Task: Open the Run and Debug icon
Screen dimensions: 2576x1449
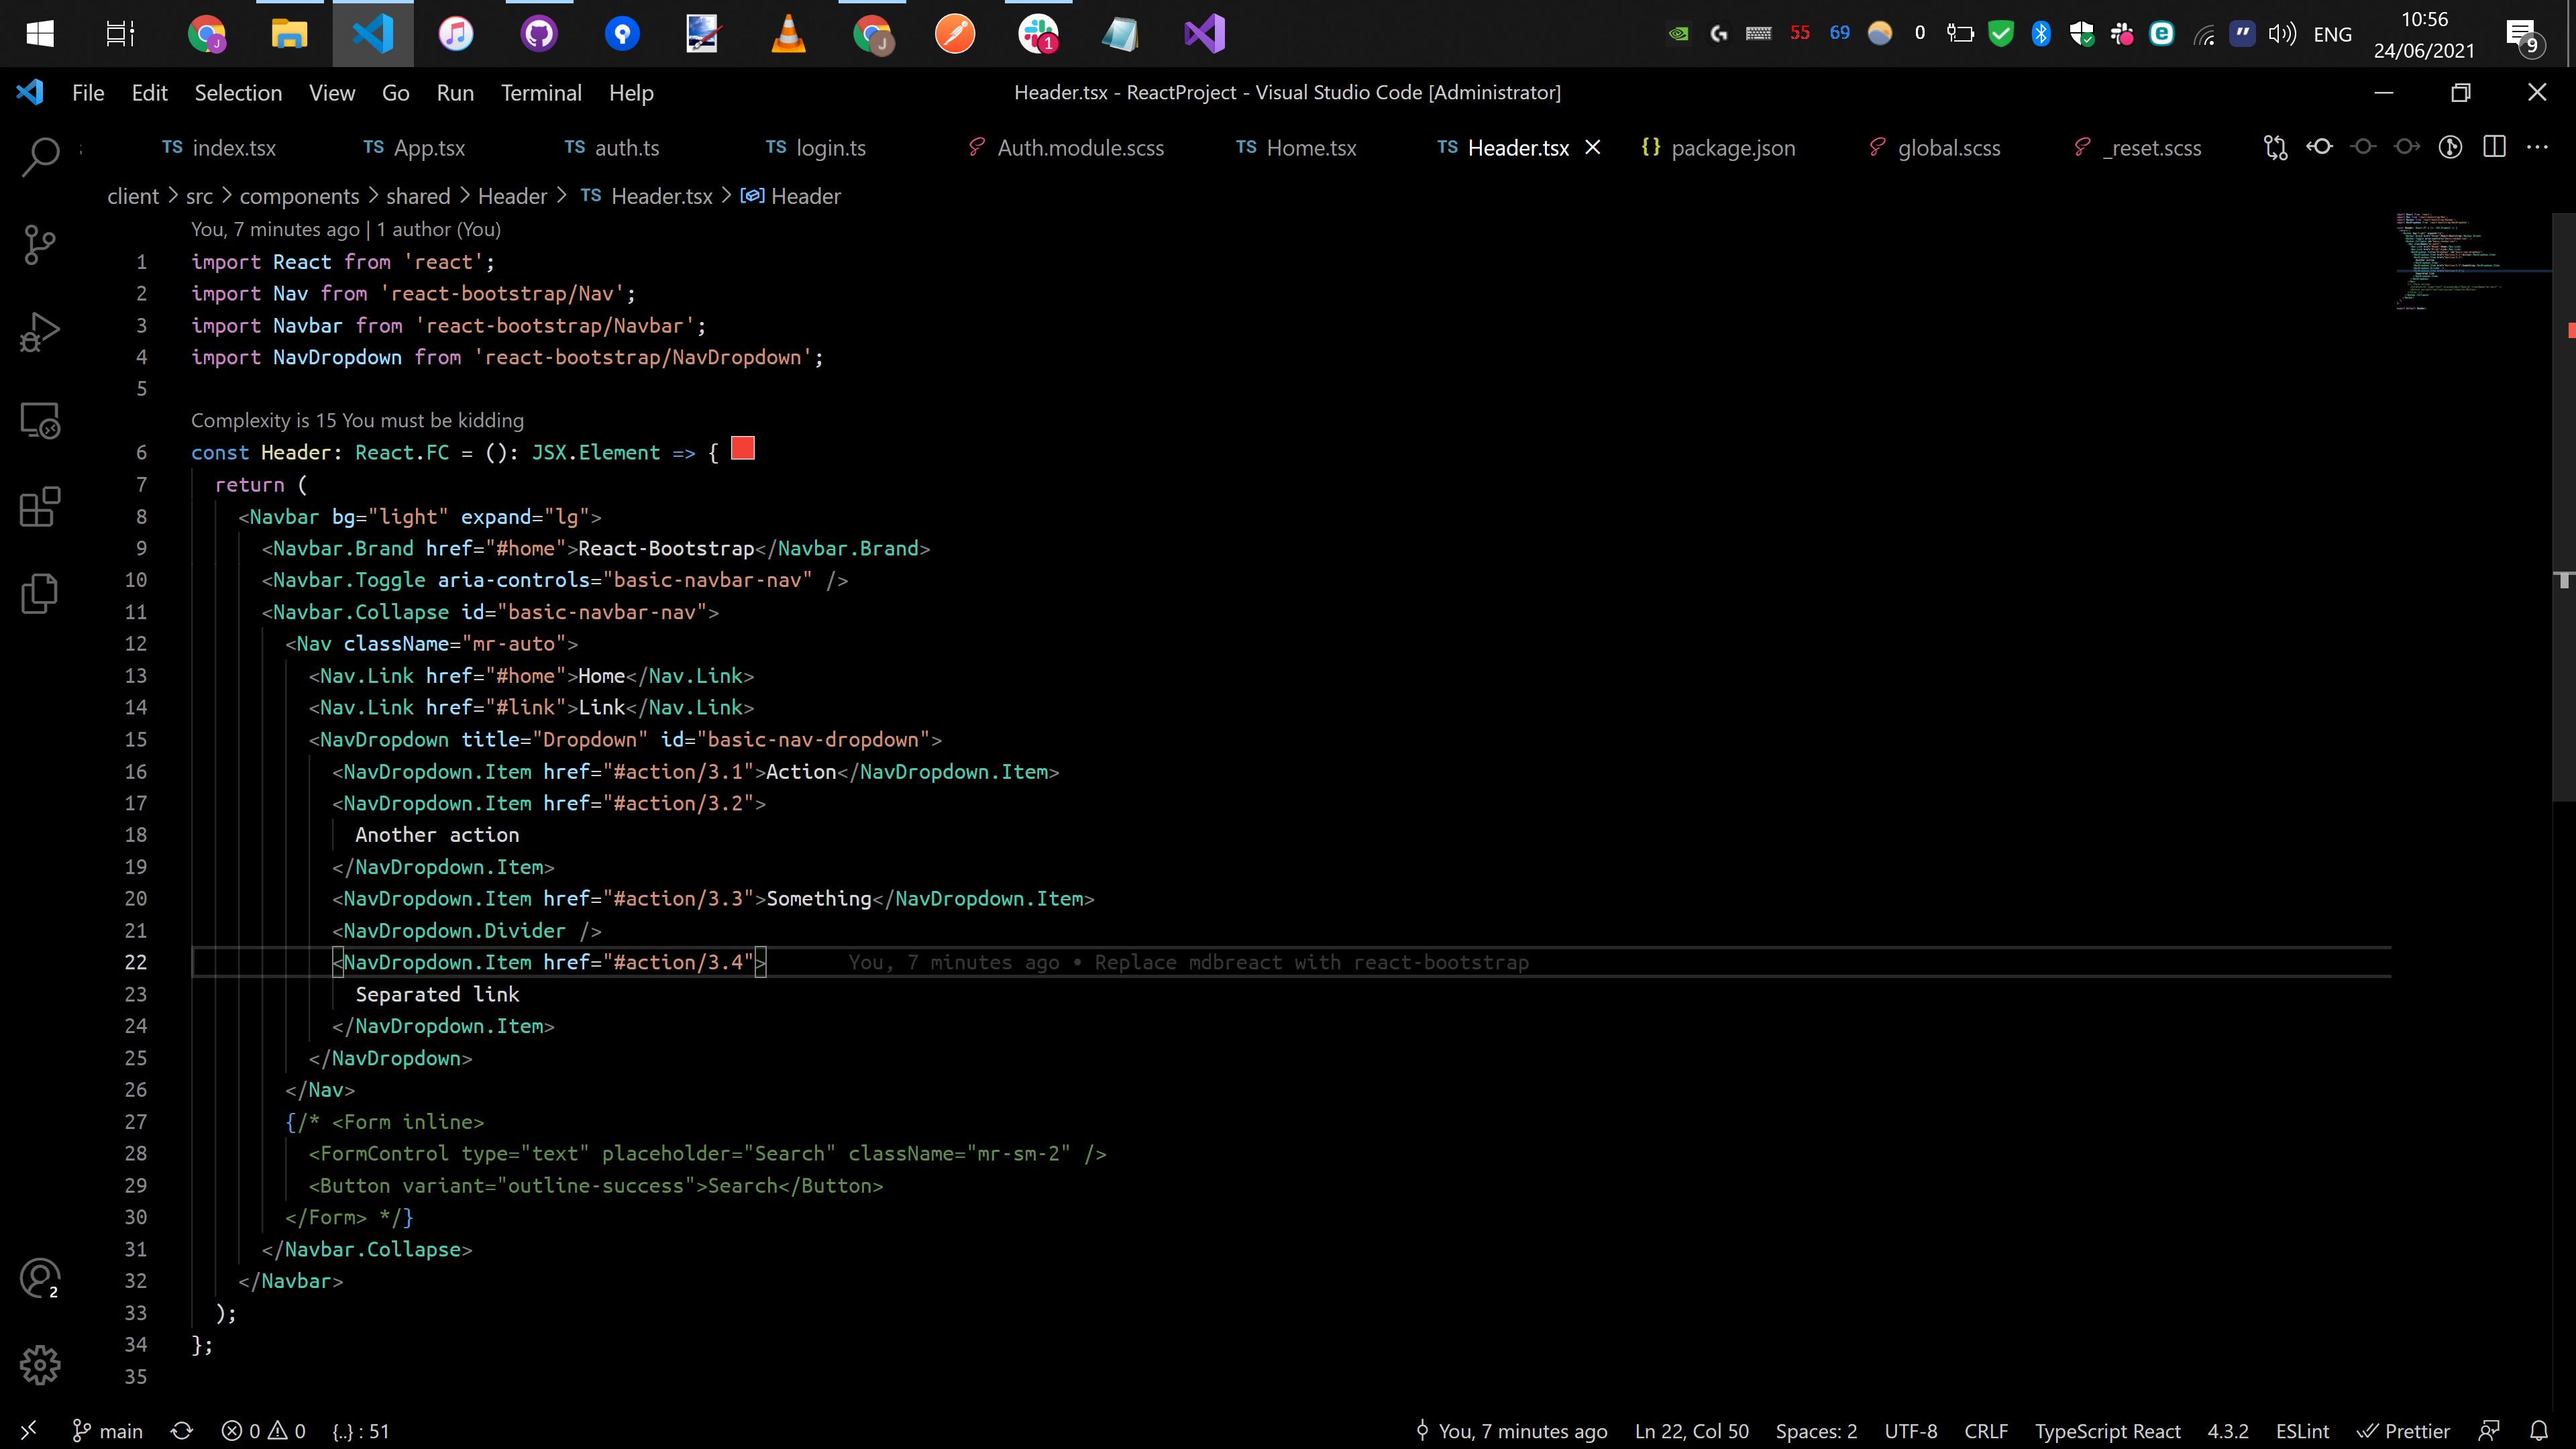Action: 39,331
